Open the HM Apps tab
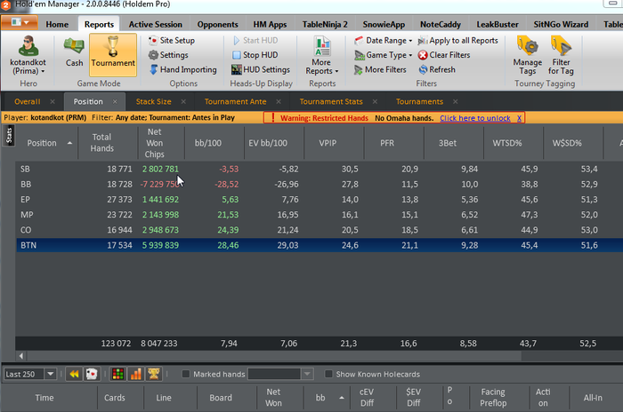The width and height of the screenshot is (623, 412). 270,25
